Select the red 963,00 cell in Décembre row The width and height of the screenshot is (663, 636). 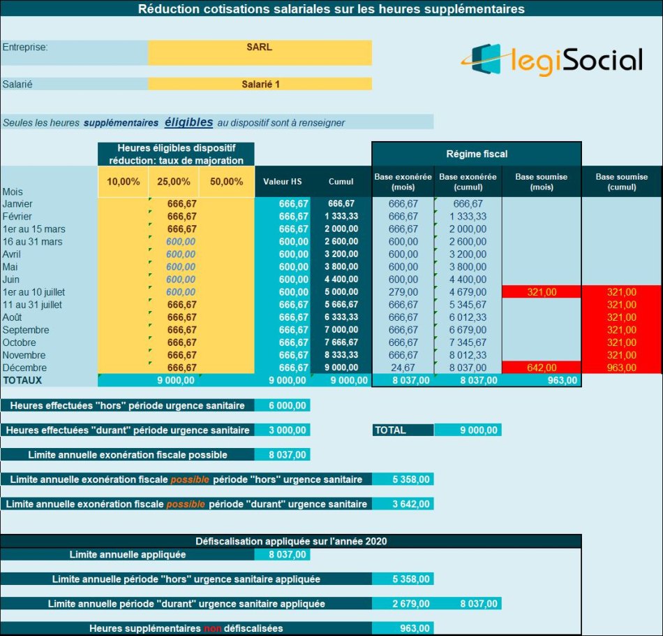pos(621,368)
